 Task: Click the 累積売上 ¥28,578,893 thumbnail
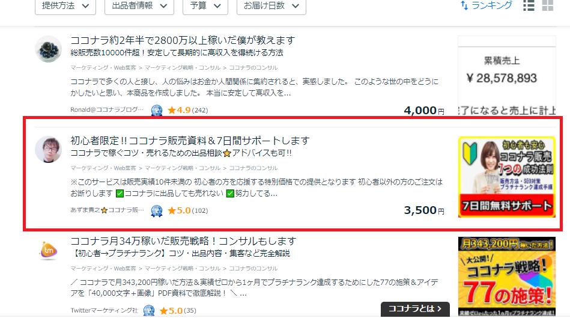tap(507, 76)
